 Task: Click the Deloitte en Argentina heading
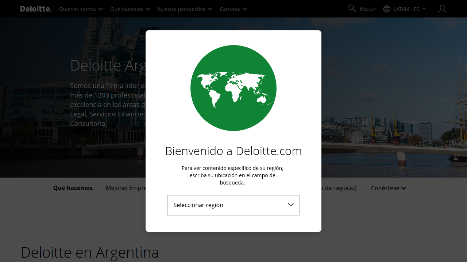coord(90,253)
